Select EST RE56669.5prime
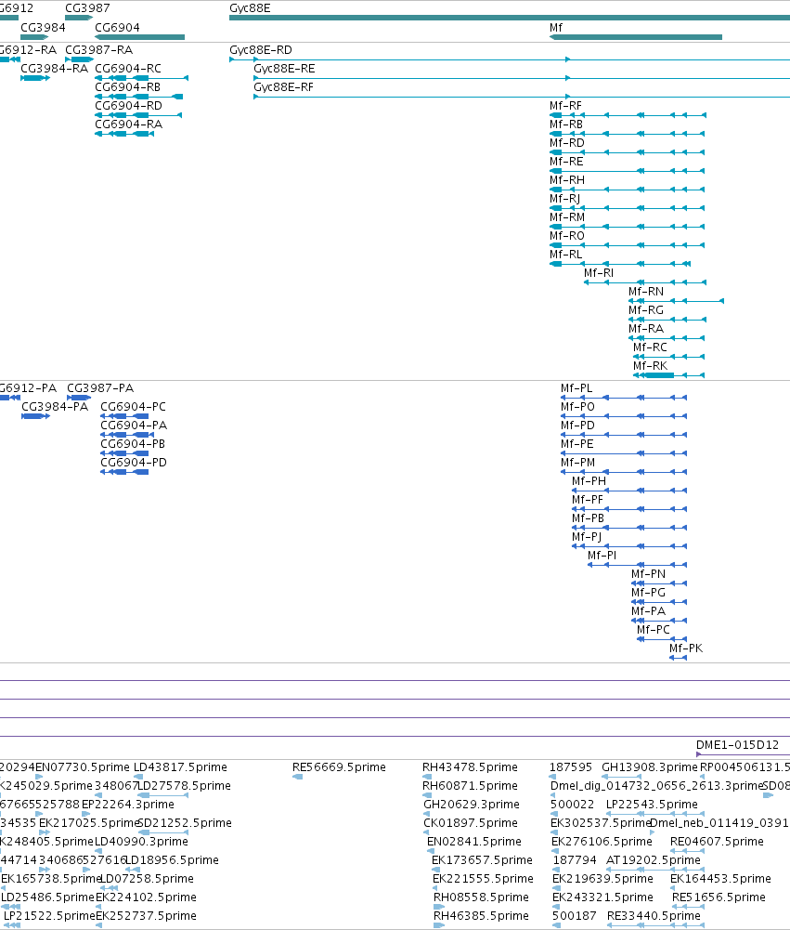The image size is (790, 930). pos(297,777)
